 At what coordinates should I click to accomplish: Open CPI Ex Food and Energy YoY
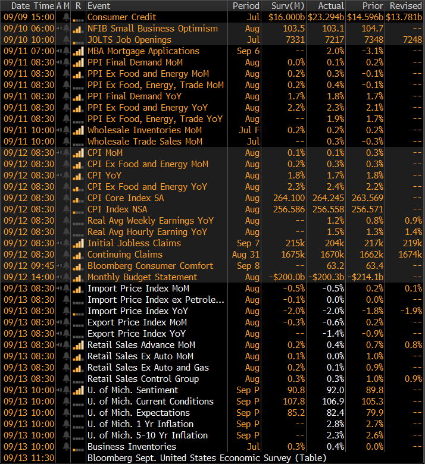point(147,187)
